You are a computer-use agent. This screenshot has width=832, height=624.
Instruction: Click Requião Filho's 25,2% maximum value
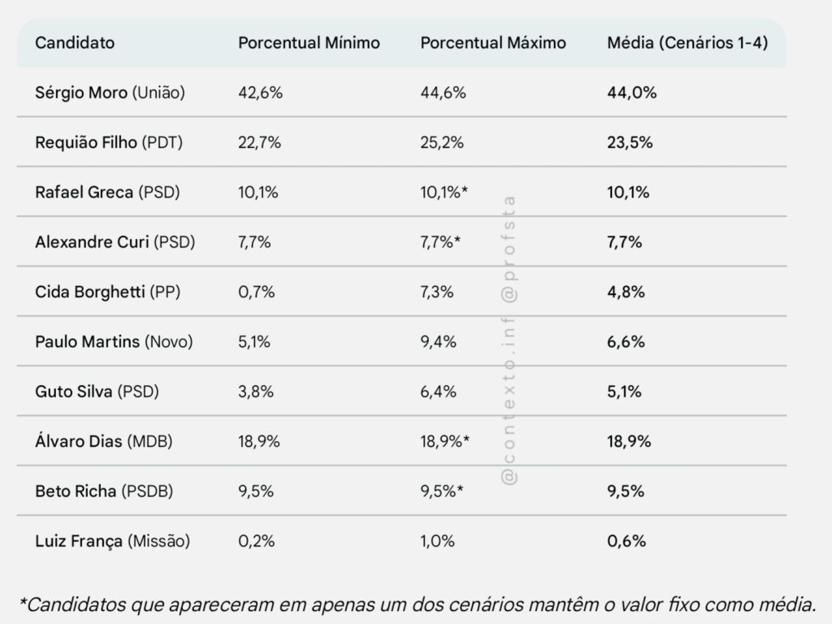pyautogui.click(x=442, y=143)
